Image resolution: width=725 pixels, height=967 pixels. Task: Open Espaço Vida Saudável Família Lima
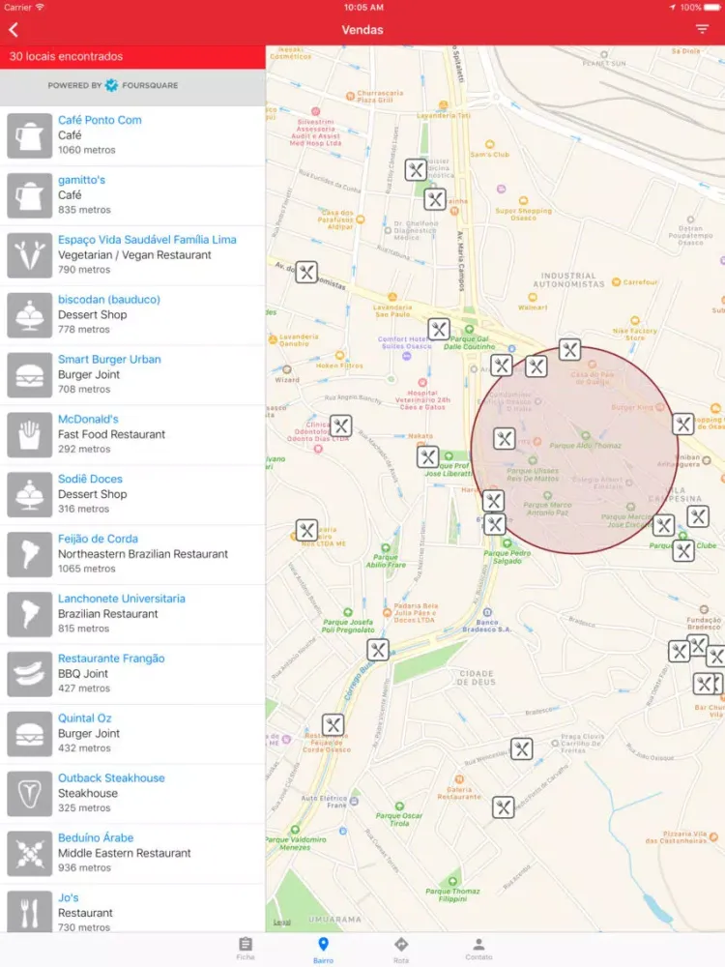[x=132, y=255]
